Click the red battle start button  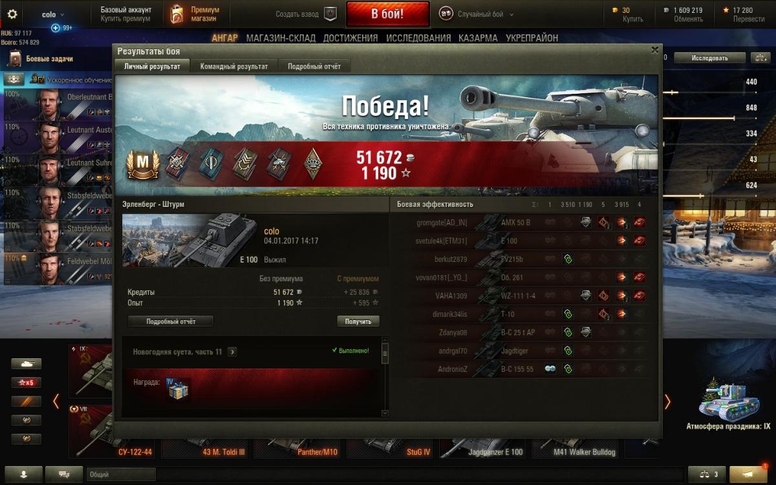coord(387,14)
